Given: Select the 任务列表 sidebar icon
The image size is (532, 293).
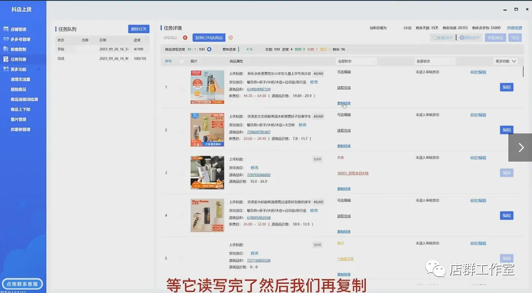Looking at the screenshot, I should [x=6, y=59].
